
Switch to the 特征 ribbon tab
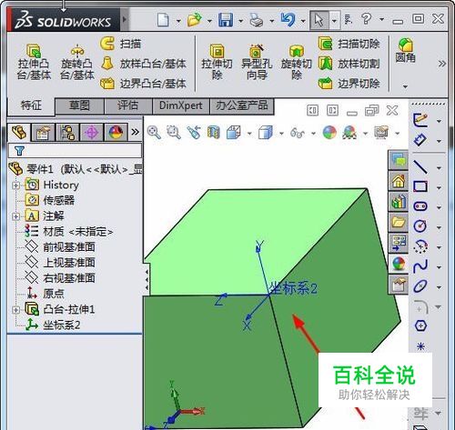[x=31, y=105]
